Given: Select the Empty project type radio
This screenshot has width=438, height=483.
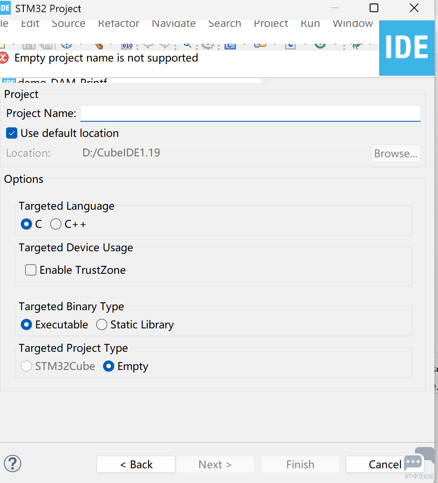Looking at the screenshot, I should [109, 366].
